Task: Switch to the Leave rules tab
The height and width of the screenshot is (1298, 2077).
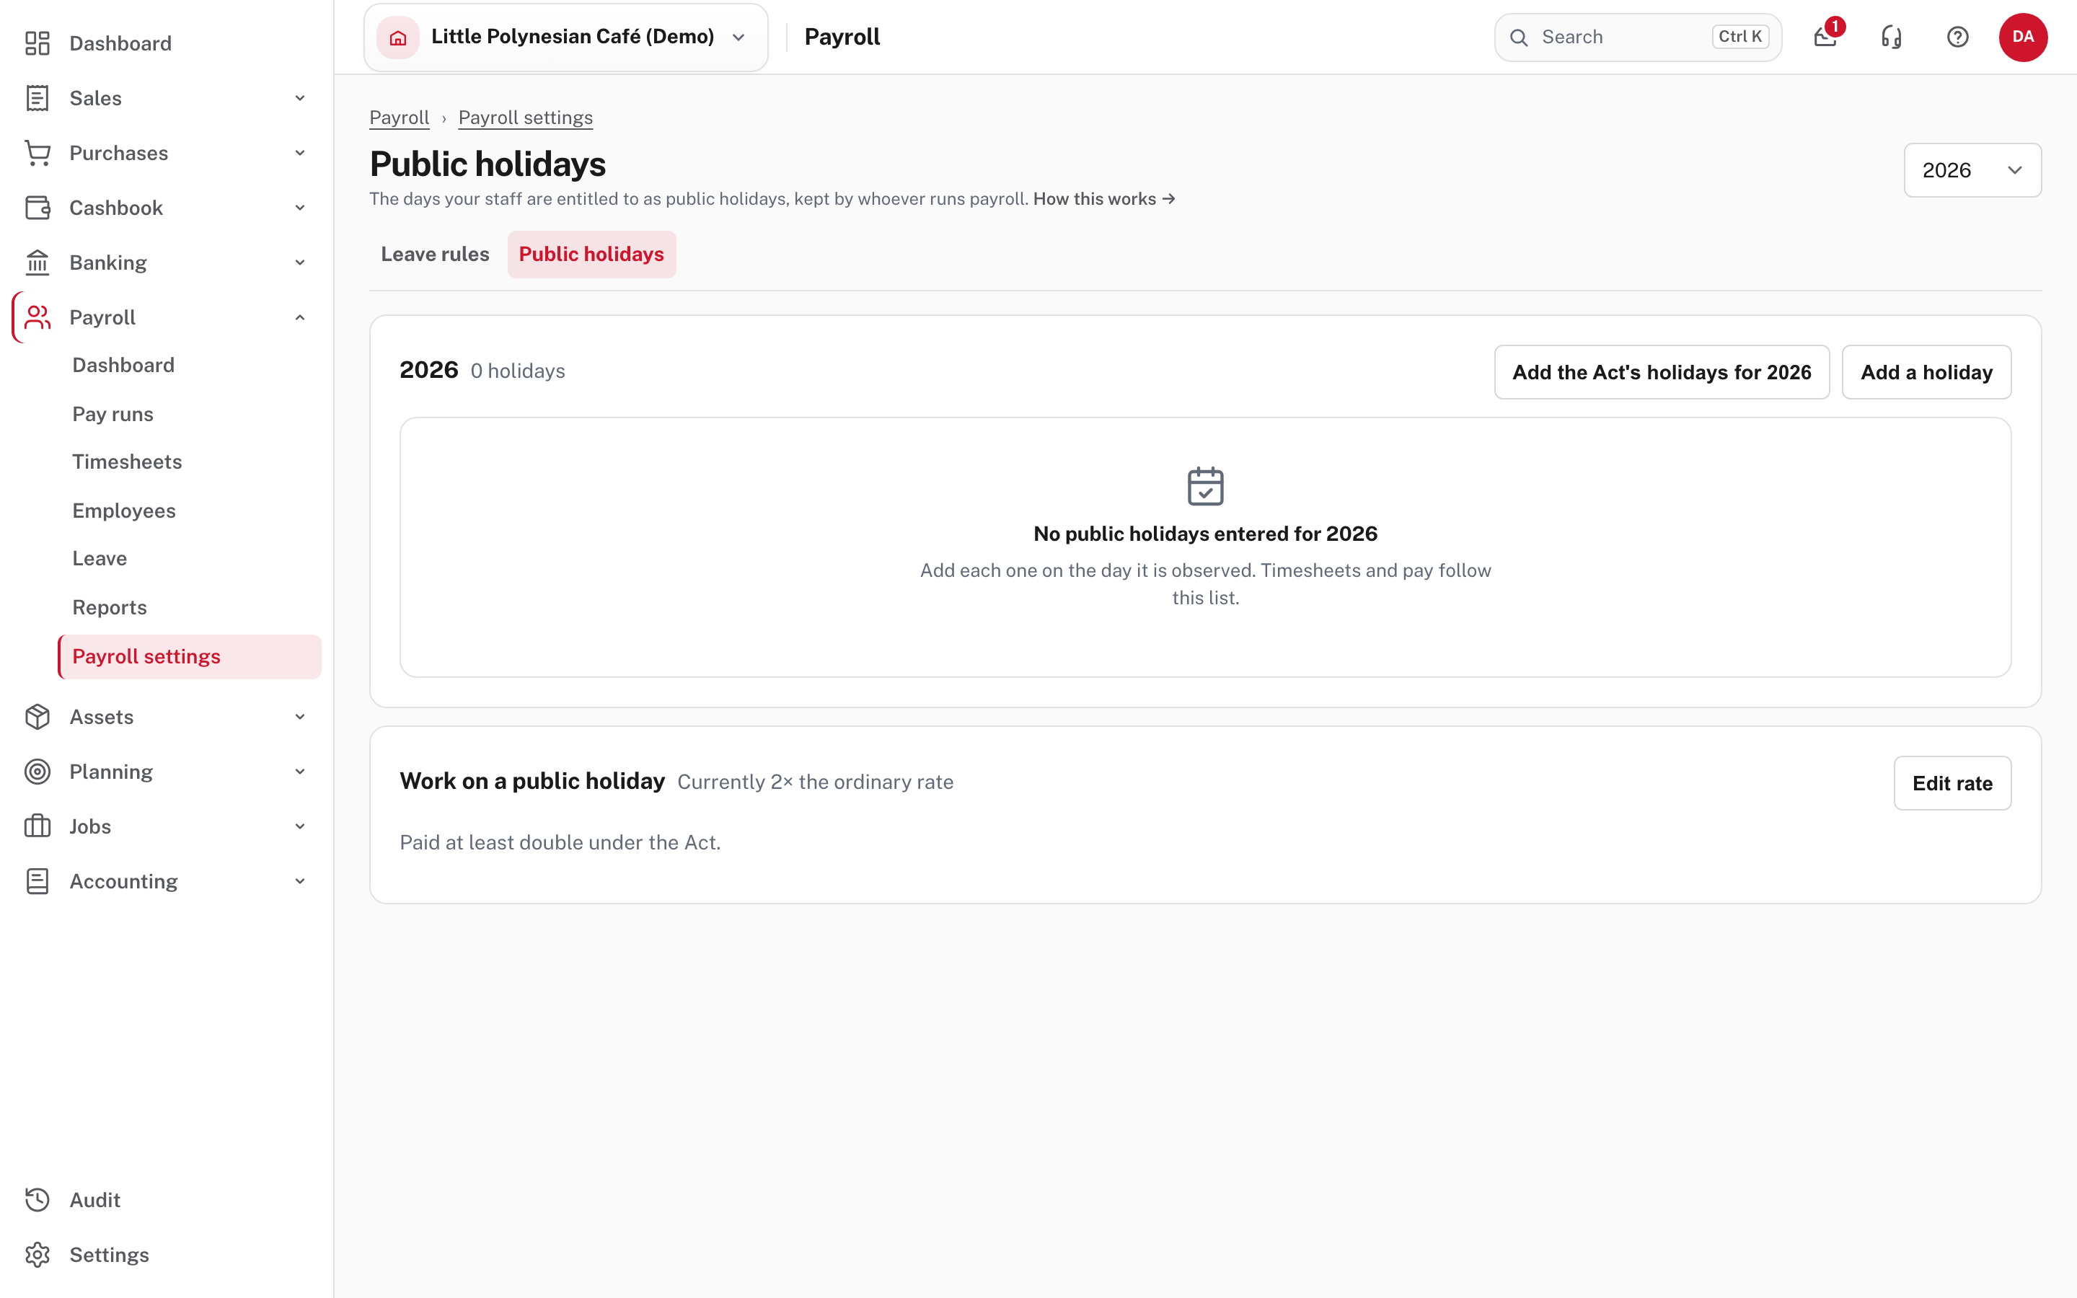Action: click(435, 254)
